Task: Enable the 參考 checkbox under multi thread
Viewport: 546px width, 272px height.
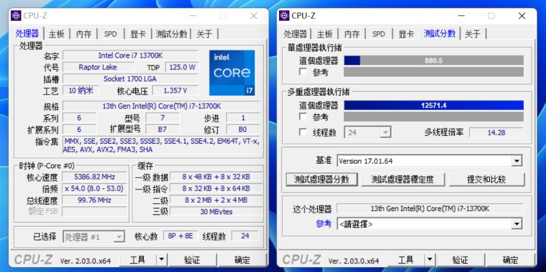Action: [303, 116]
